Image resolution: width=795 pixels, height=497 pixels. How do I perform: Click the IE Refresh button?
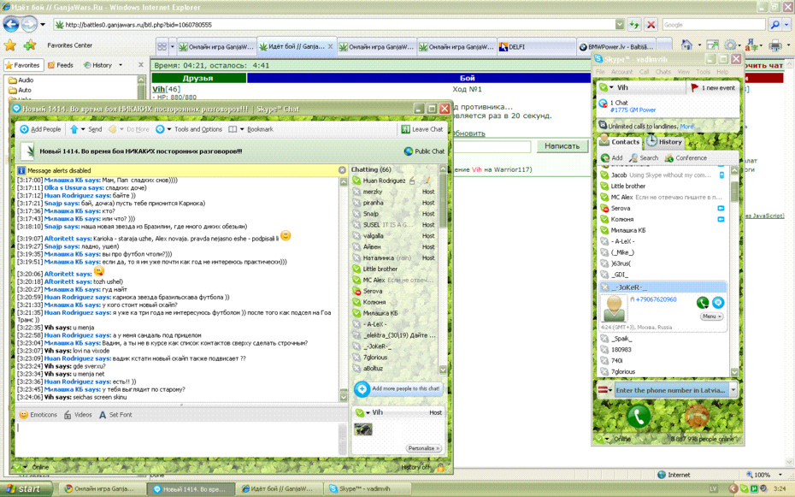pos(633,24)
